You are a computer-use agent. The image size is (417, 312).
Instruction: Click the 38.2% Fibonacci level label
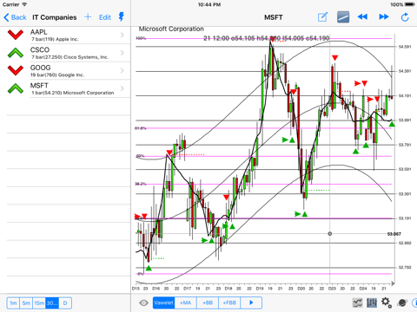tap(141, 184)
